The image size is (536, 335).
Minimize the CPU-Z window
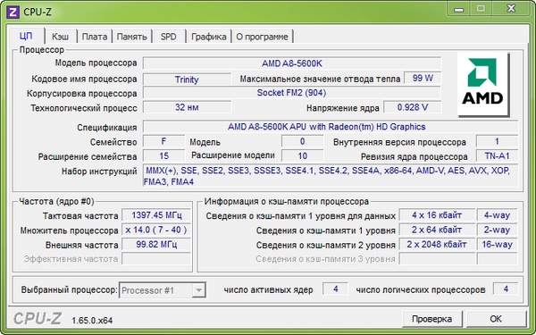point(459,9)
